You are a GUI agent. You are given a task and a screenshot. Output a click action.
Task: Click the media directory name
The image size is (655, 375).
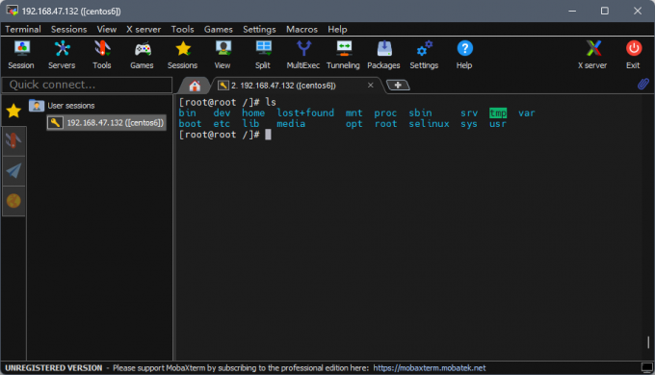click(291, 124)
